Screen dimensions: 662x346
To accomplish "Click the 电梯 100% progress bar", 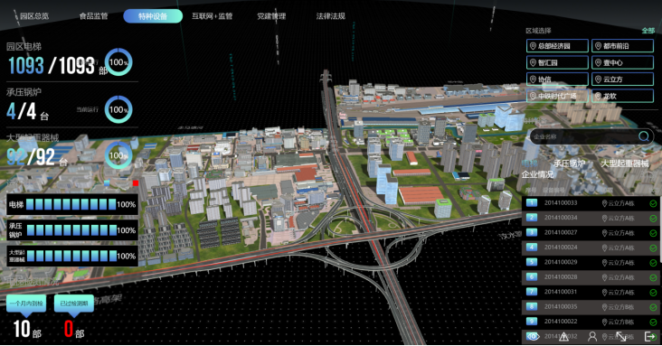I will pos(72,205).
